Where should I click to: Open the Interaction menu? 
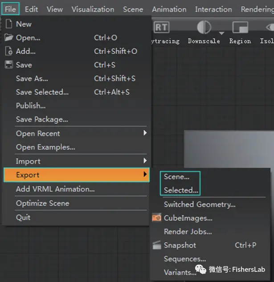pyautogui.click(x=213, y=9)
